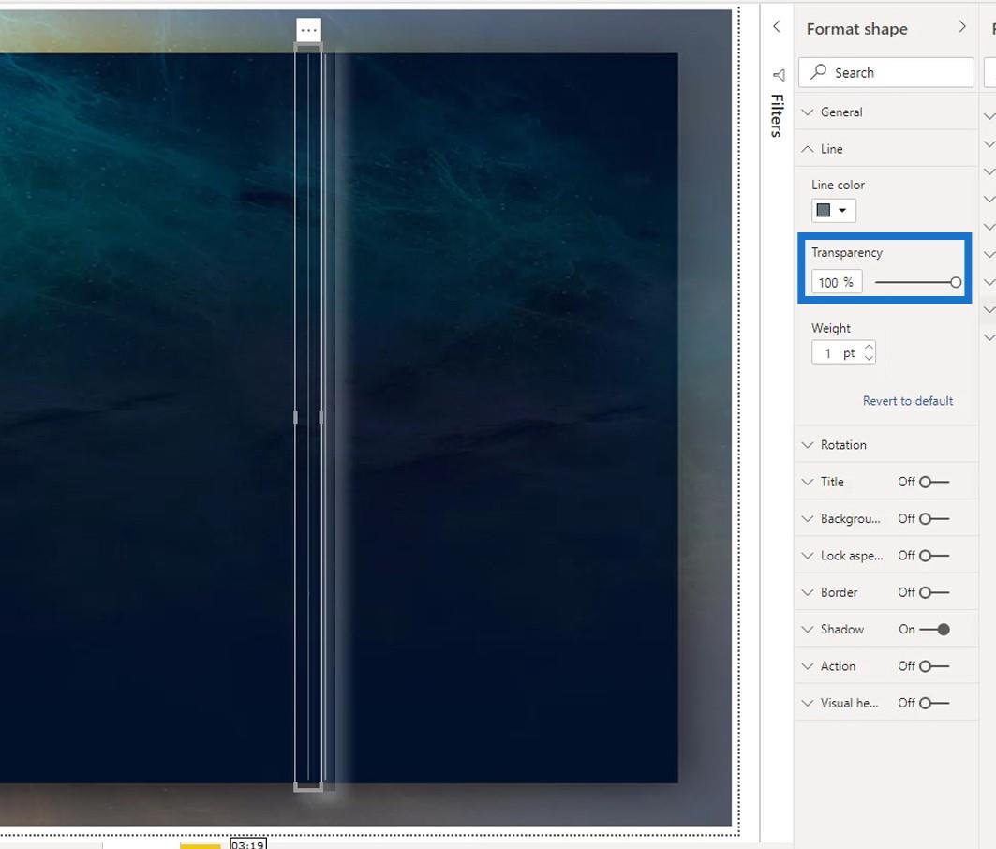The image size is (996, 849).
Task: Toggle Action on
Action: 934,666
